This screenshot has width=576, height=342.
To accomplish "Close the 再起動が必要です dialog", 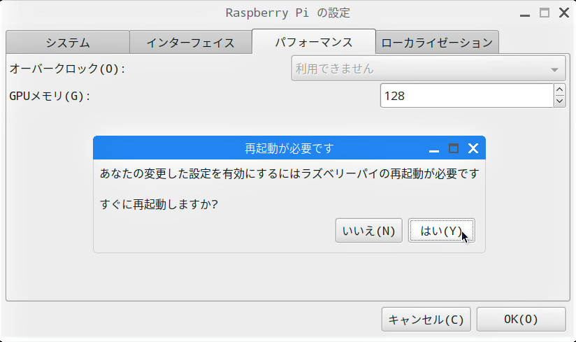I will coord(473,148).
